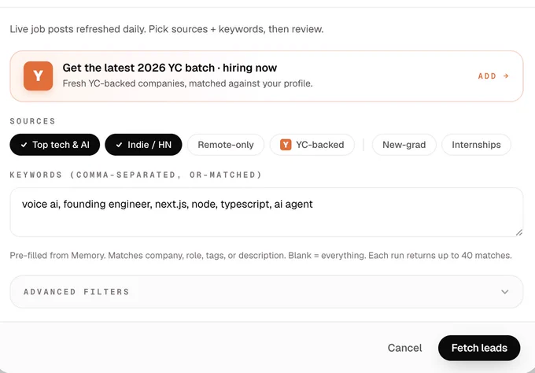
Task: Toggle the Internships source chip
Action: pos(476,145)
